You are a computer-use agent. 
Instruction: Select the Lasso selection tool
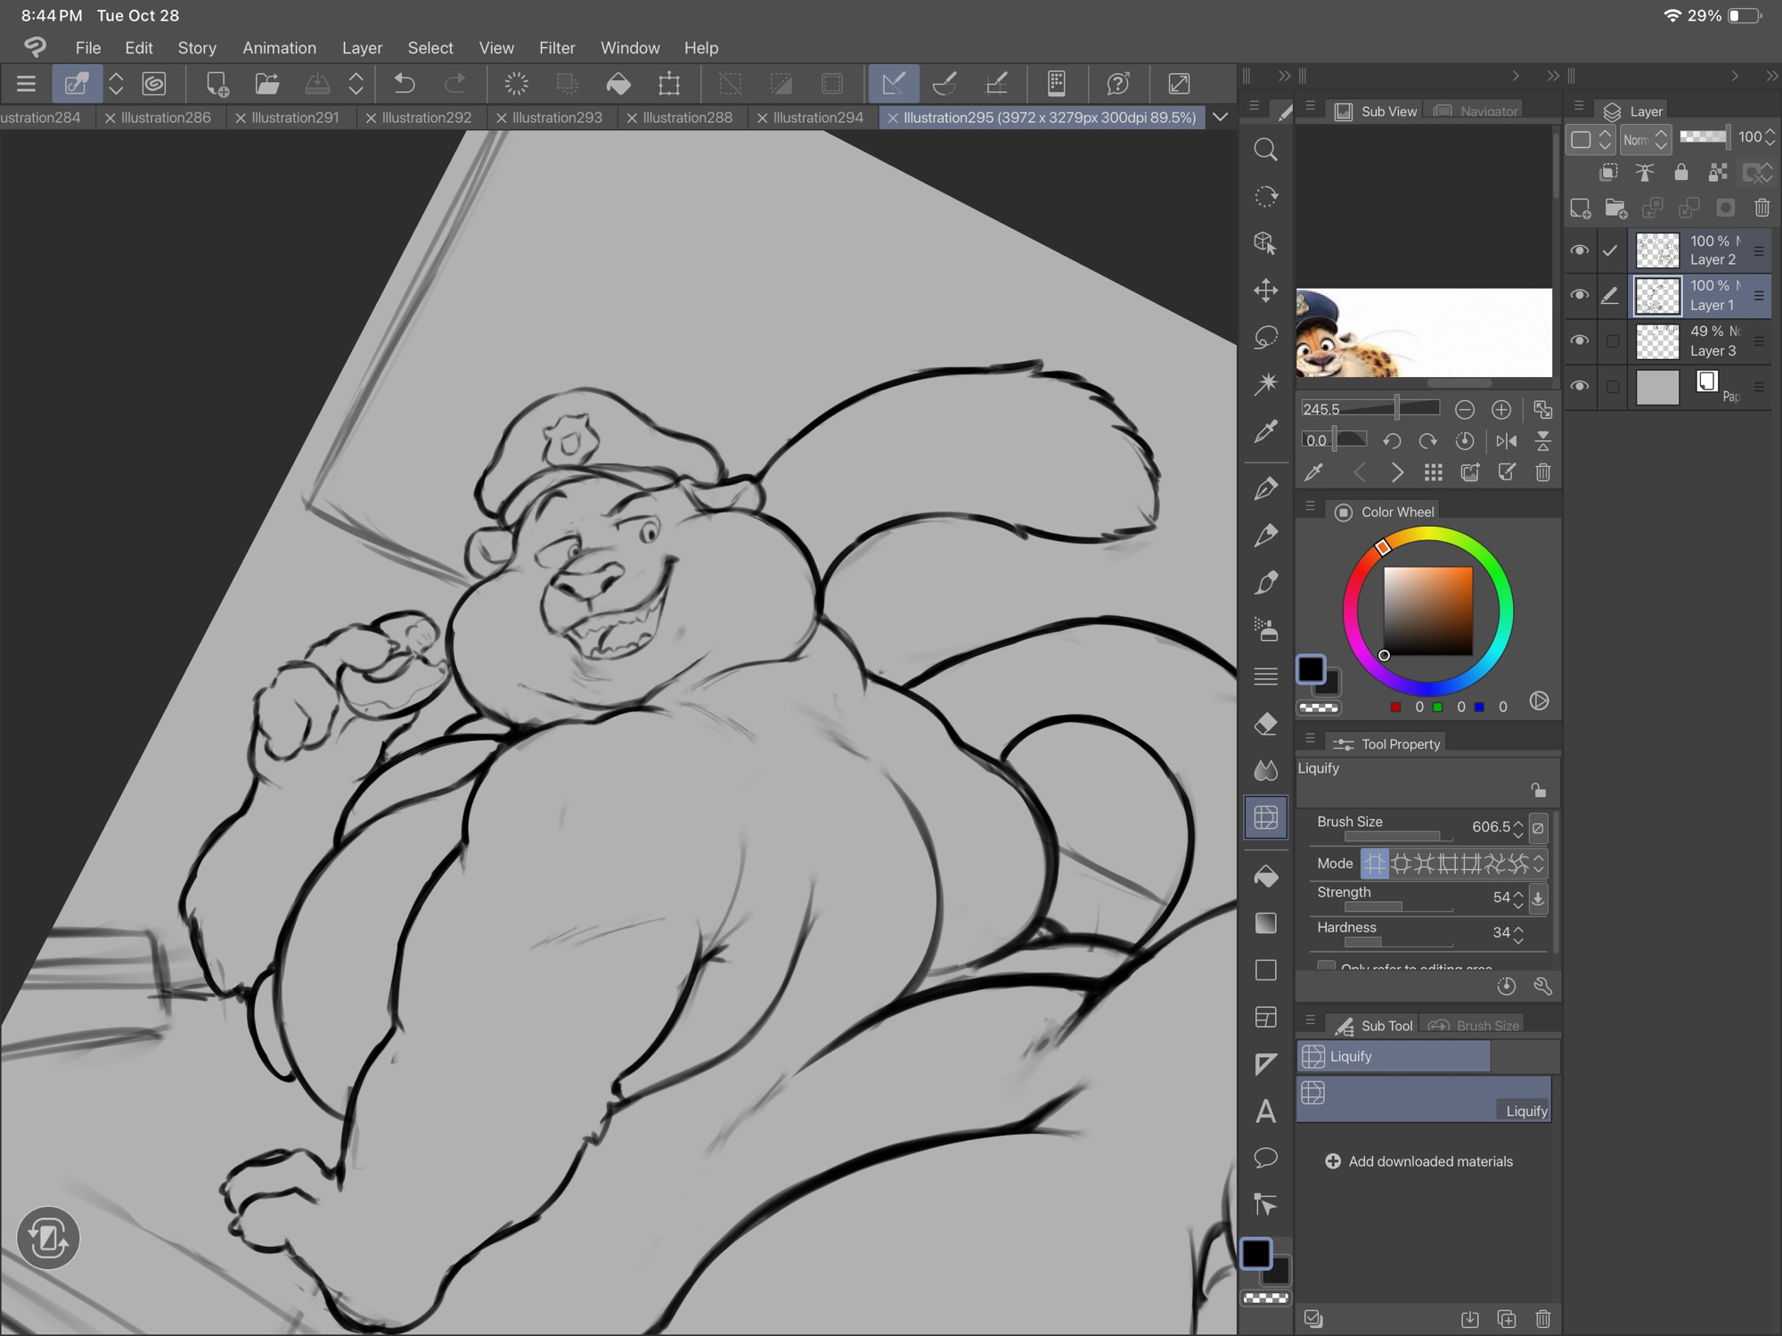1265,338
